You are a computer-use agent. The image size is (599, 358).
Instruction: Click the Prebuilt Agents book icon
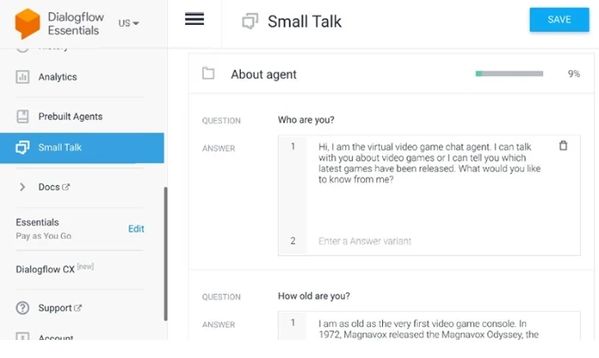[x=22, y=116]
